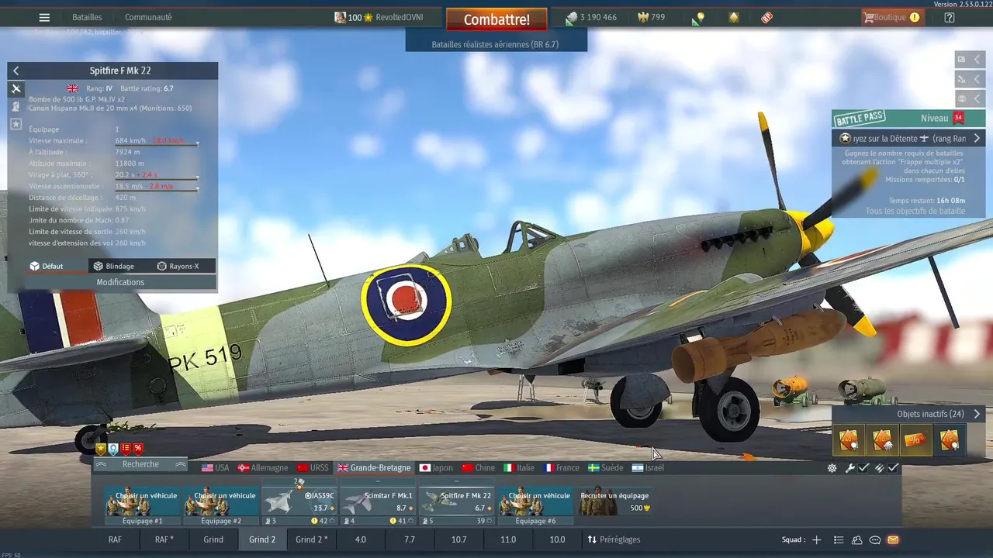Go back from Spitfire F Mk 22 info panel
The height and width of the screenshot is (558, 993).
click(x=16, y=71)
